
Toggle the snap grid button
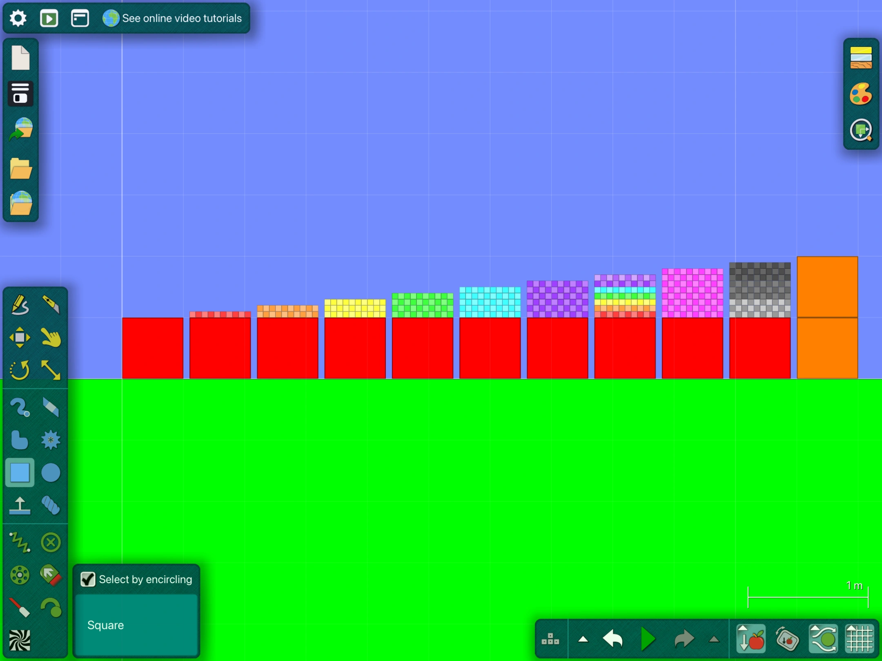click(859, 639)
